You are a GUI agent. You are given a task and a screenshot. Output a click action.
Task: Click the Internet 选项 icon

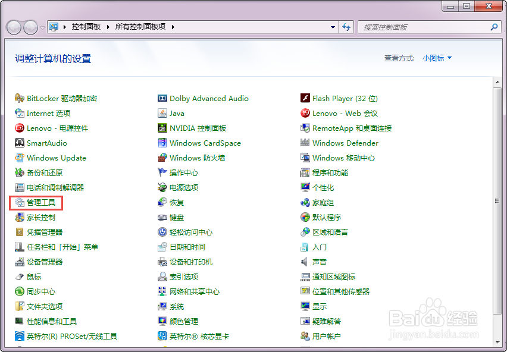click(20, 113)
